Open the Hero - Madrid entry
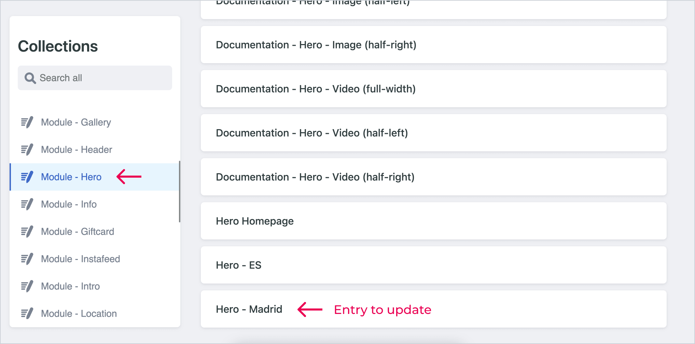 coord(434,309)
